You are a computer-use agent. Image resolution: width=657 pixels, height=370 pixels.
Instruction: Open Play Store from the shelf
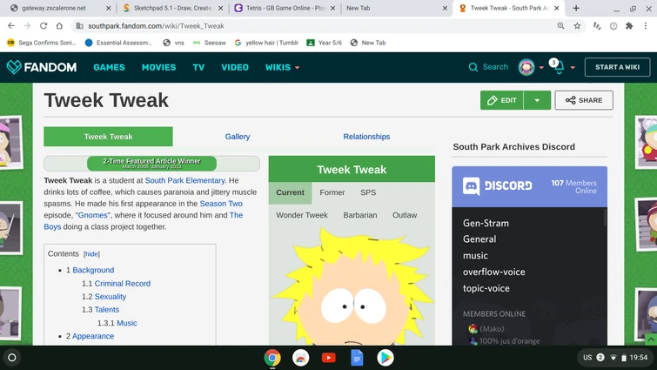(x=385, y=358)
